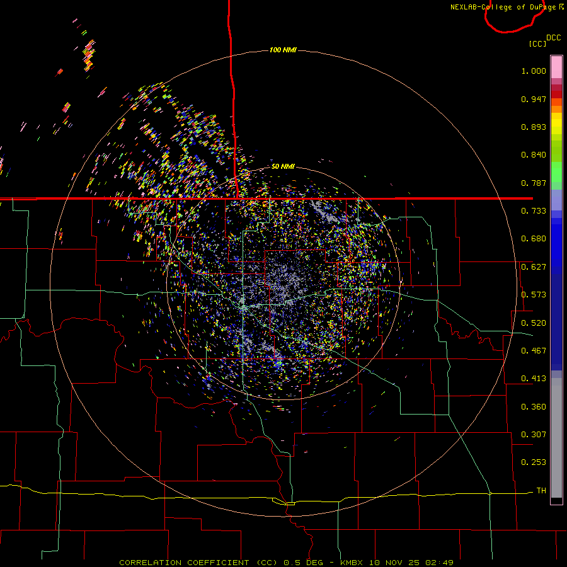567x567 pixels.
Task: Click the 0.520 legend value
Action: 534,323
